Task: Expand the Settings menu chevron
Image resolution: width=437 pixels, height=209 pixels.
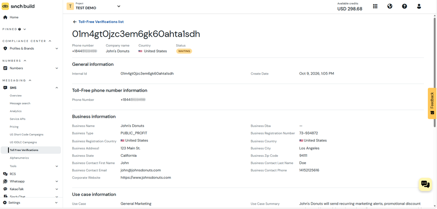Action: [56, 203]
